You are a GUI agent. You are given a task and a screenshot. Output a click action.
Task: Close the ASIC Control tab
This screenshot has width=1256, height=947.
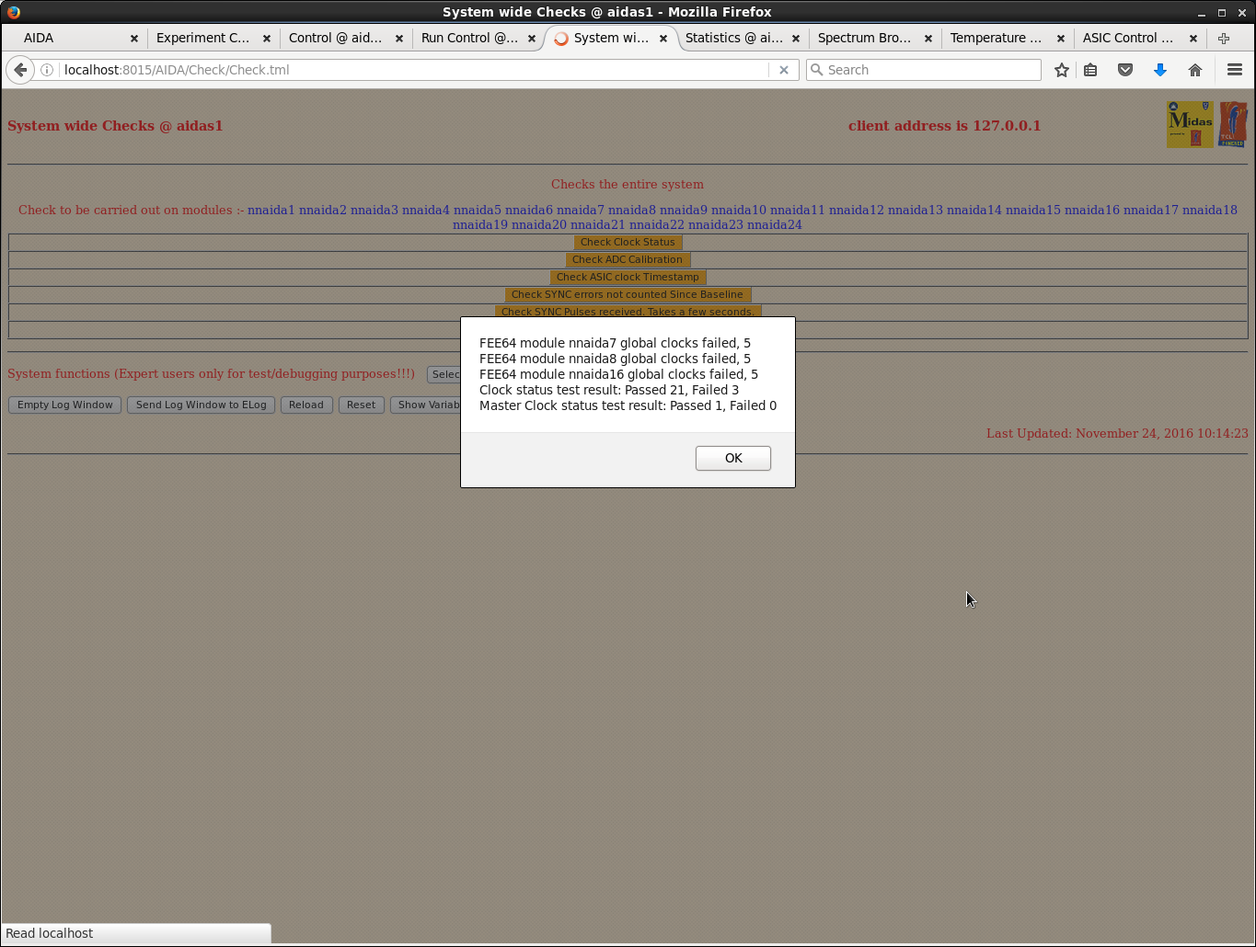click(x=1193, y=39)
